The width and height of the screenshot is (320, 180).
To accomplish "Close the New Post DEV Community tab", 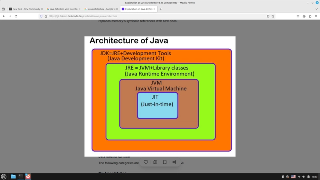I will [x=42, y=9].
